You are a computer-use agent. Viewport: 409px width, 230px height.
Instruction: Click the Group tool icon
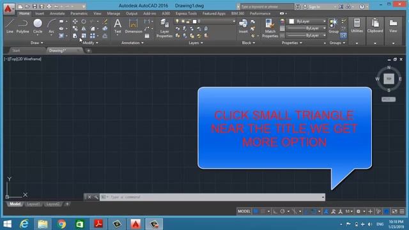pos(334,26)
